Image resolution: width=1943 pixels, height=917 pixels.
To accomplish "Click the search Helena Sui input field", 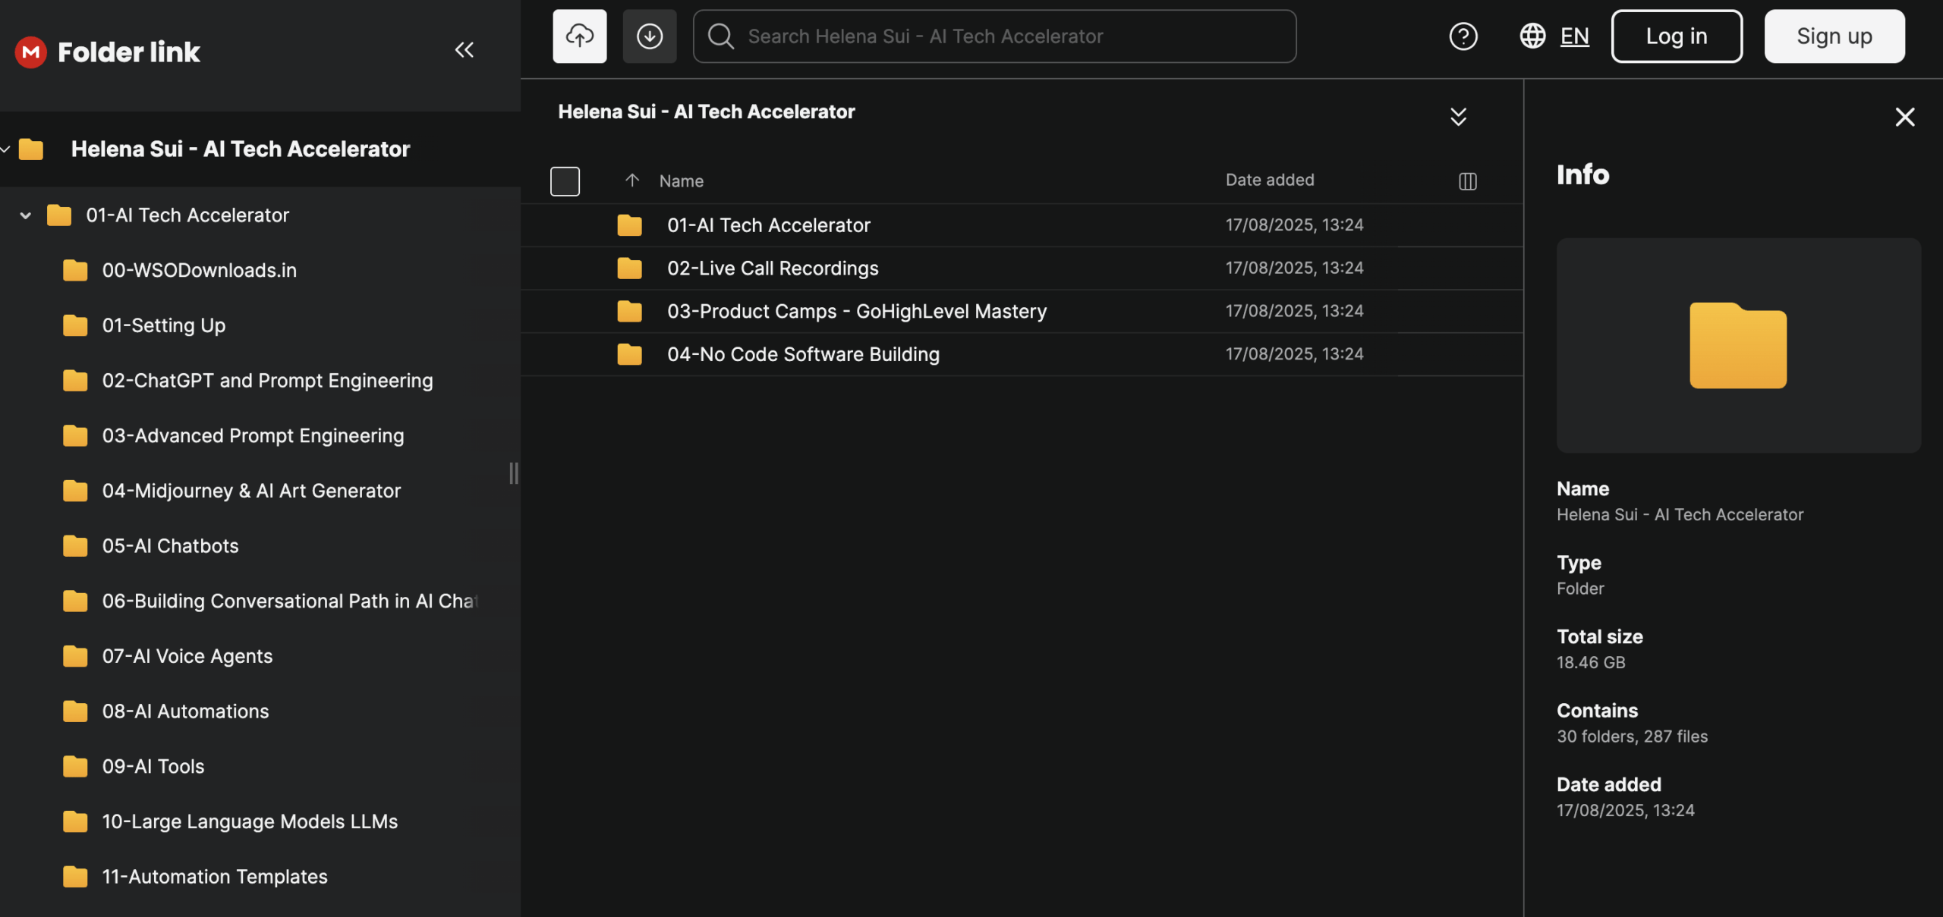I will point(994,36).
